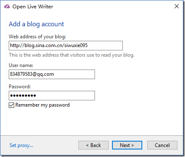Go to previous step with Back button

(x=93, y=145)
